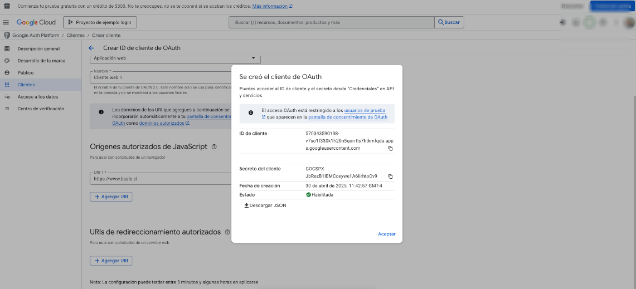The width and height of the screenshot is (636, 289).
Task: Click the Estado row label
Action: pyautogui.click(x=247, y=194)
